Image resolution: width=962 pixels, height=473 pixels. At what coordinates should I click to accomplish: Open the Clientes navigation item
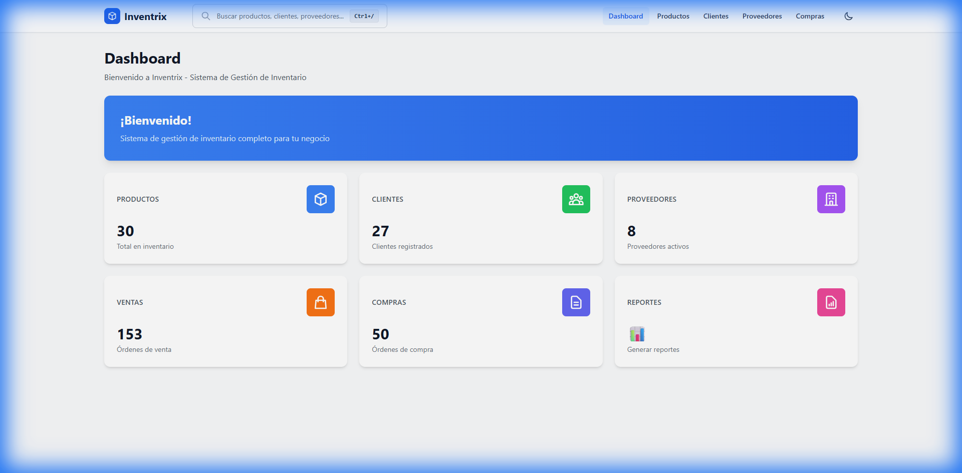[x=715, y=16]
